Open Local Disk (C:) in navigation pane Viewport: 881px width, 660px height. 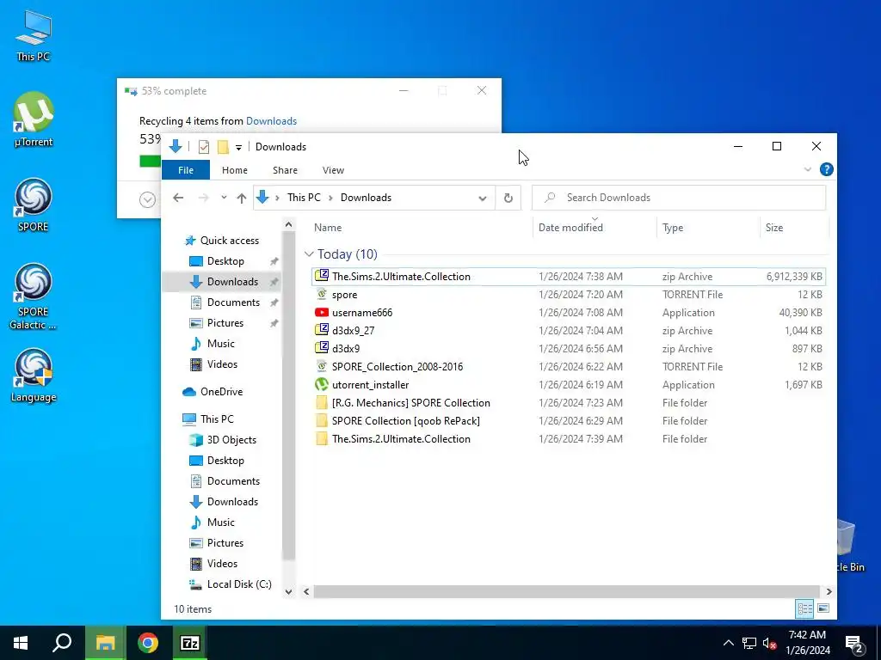[x=231, y=584]
